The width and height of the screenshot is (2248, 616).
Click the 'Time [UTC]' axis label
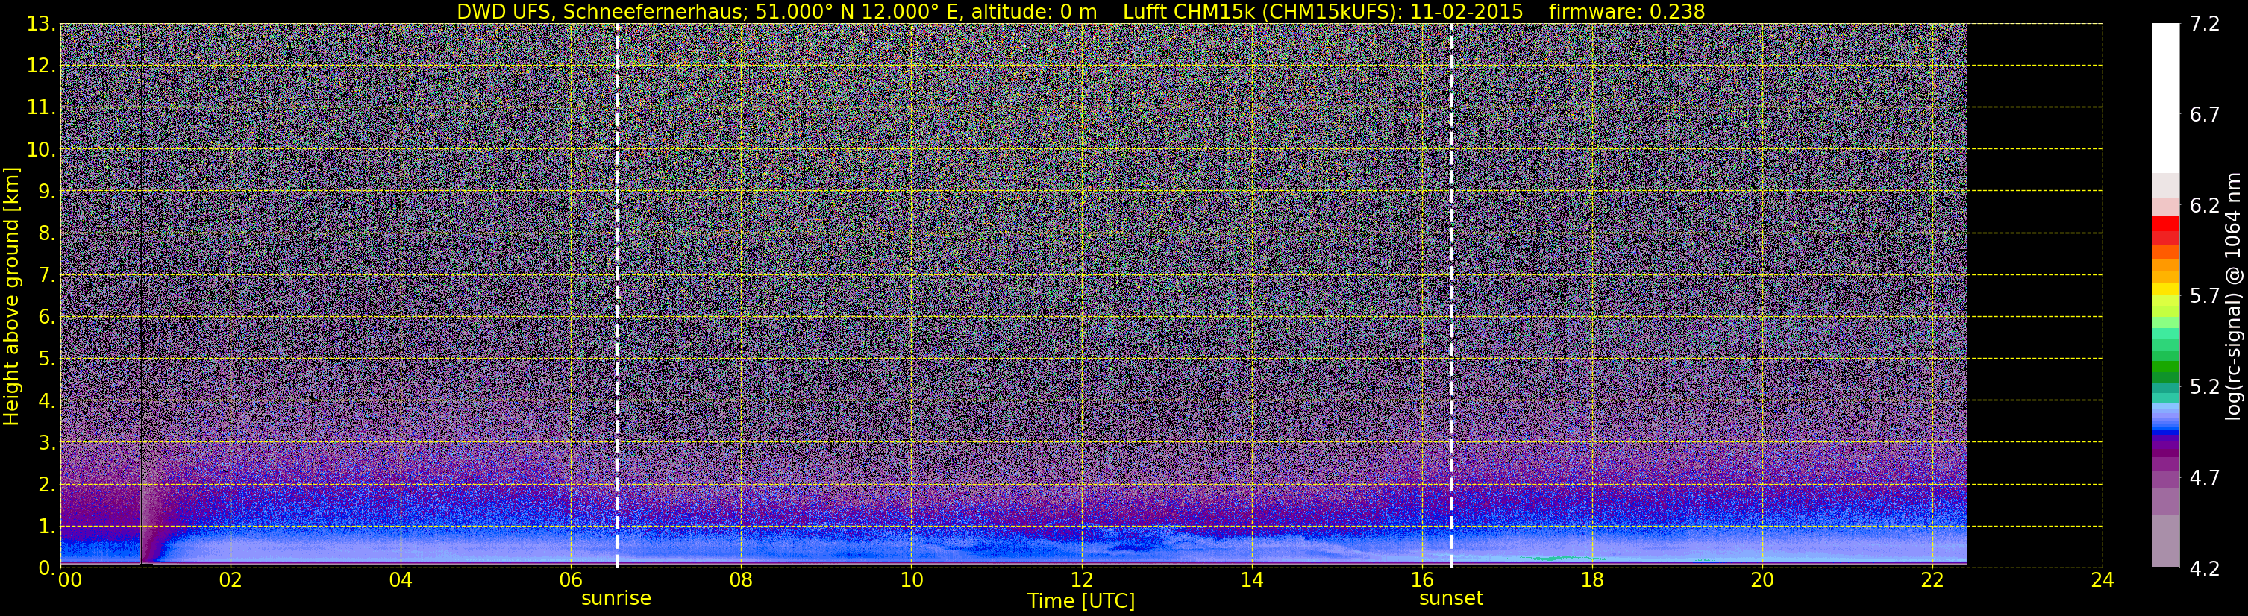(x=1081, y=601)
